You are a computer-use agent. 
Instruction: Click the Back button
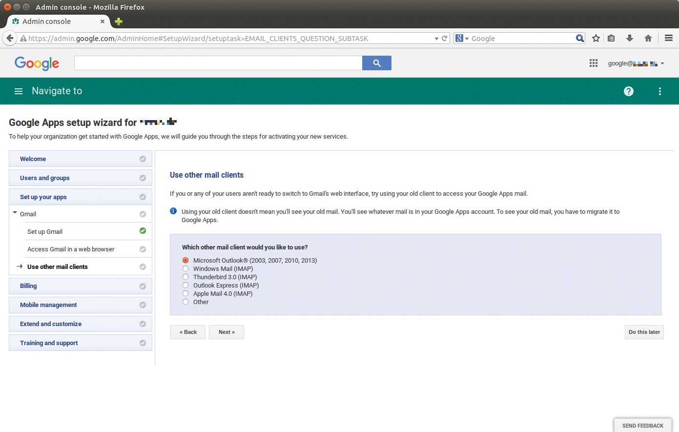tap(188, 332)
